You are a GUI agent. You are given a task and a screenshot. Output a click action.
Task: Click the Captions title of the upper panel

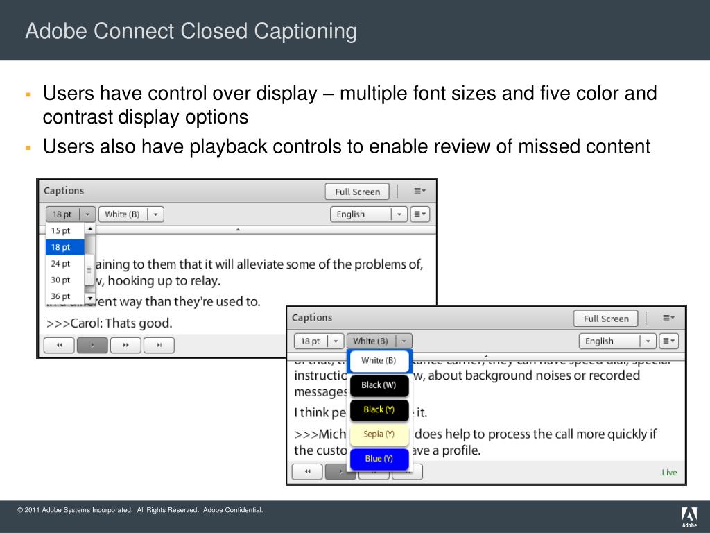(x=64, y=191)
